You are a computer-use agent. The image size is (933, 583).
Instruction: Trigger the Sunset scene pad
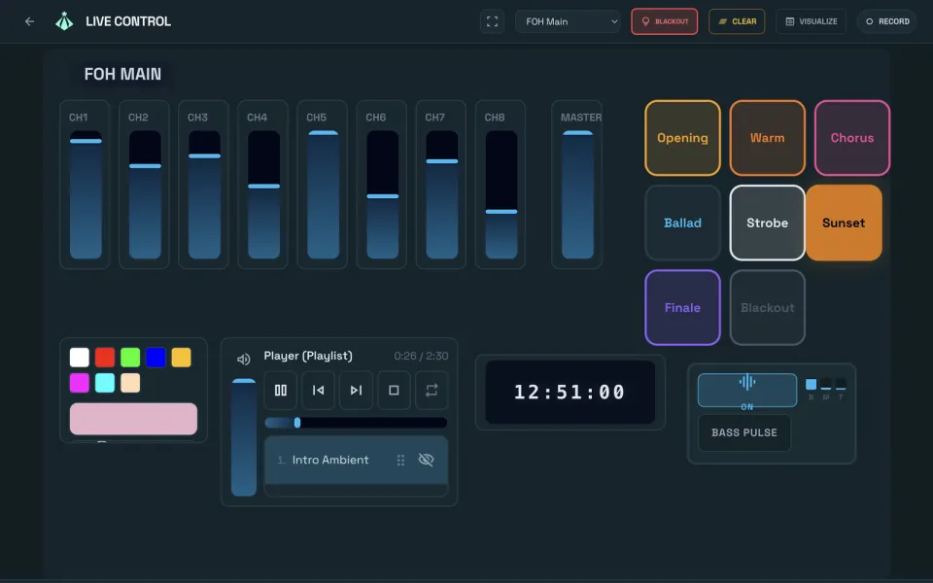click(844, 223)
